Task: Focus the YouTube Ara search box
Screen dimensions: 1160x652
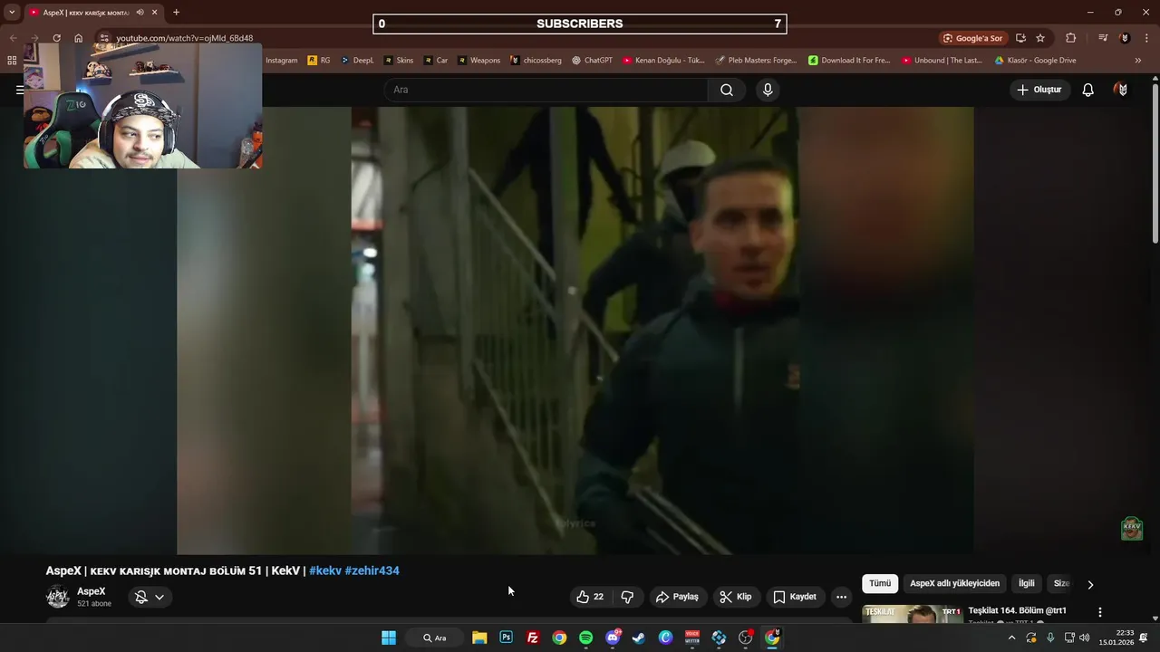Action: pos(546,90)
